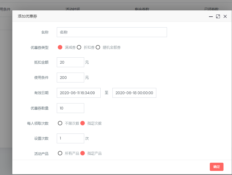This screenshot has width=232, height=175.
Task: Minimize the 添加优惠券 dialog
Action: 211,16
